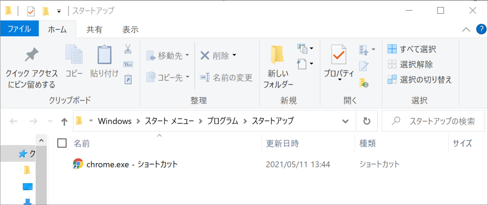The width and height of the screenshot is (488, 205).
Task: Go up one folder level arrow
Action: tap(64, 121)
